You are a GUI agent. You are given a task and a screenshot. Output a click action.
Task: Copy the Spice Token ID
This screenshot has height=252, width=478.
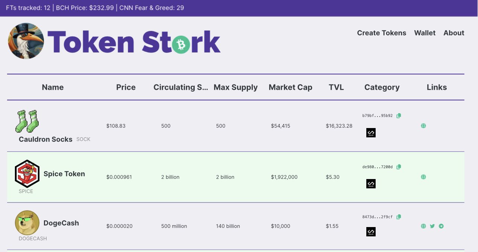[x=399, y=167]
